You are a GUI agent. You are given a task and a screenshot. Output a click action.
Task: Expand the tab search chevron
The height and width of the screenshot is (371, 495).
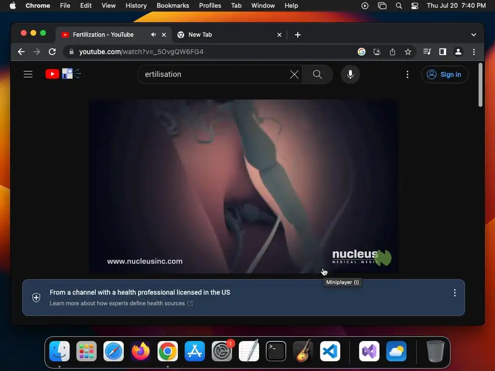click(x=473, y=35)
